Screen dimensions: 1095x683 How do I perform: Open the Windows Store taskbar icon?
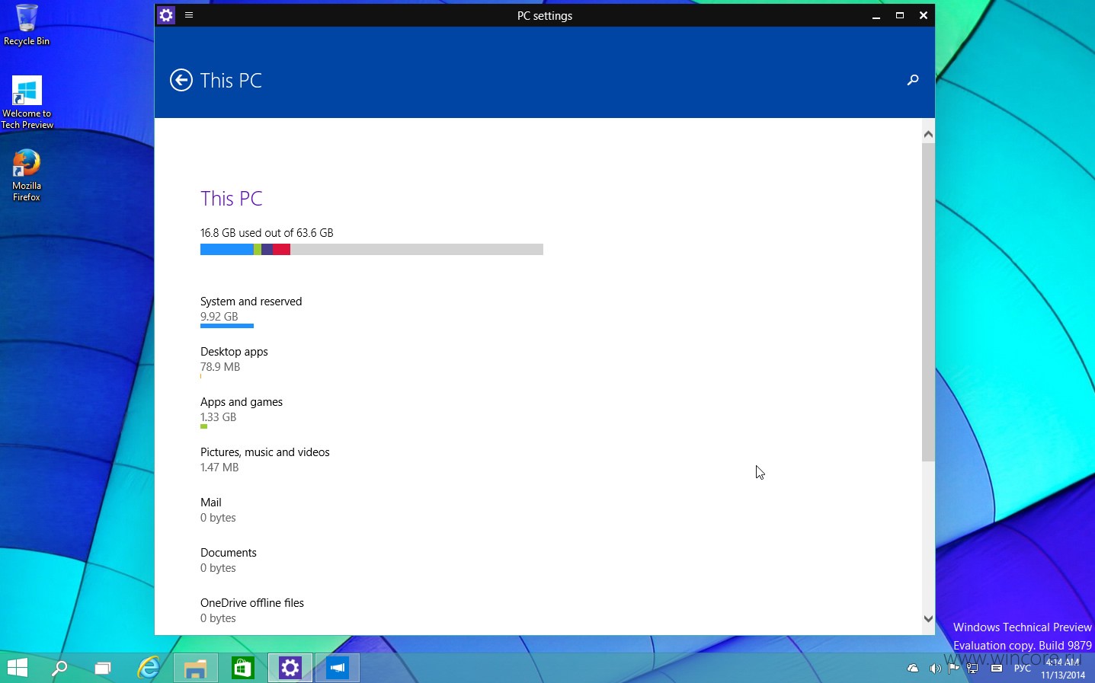tap(242, 668)
